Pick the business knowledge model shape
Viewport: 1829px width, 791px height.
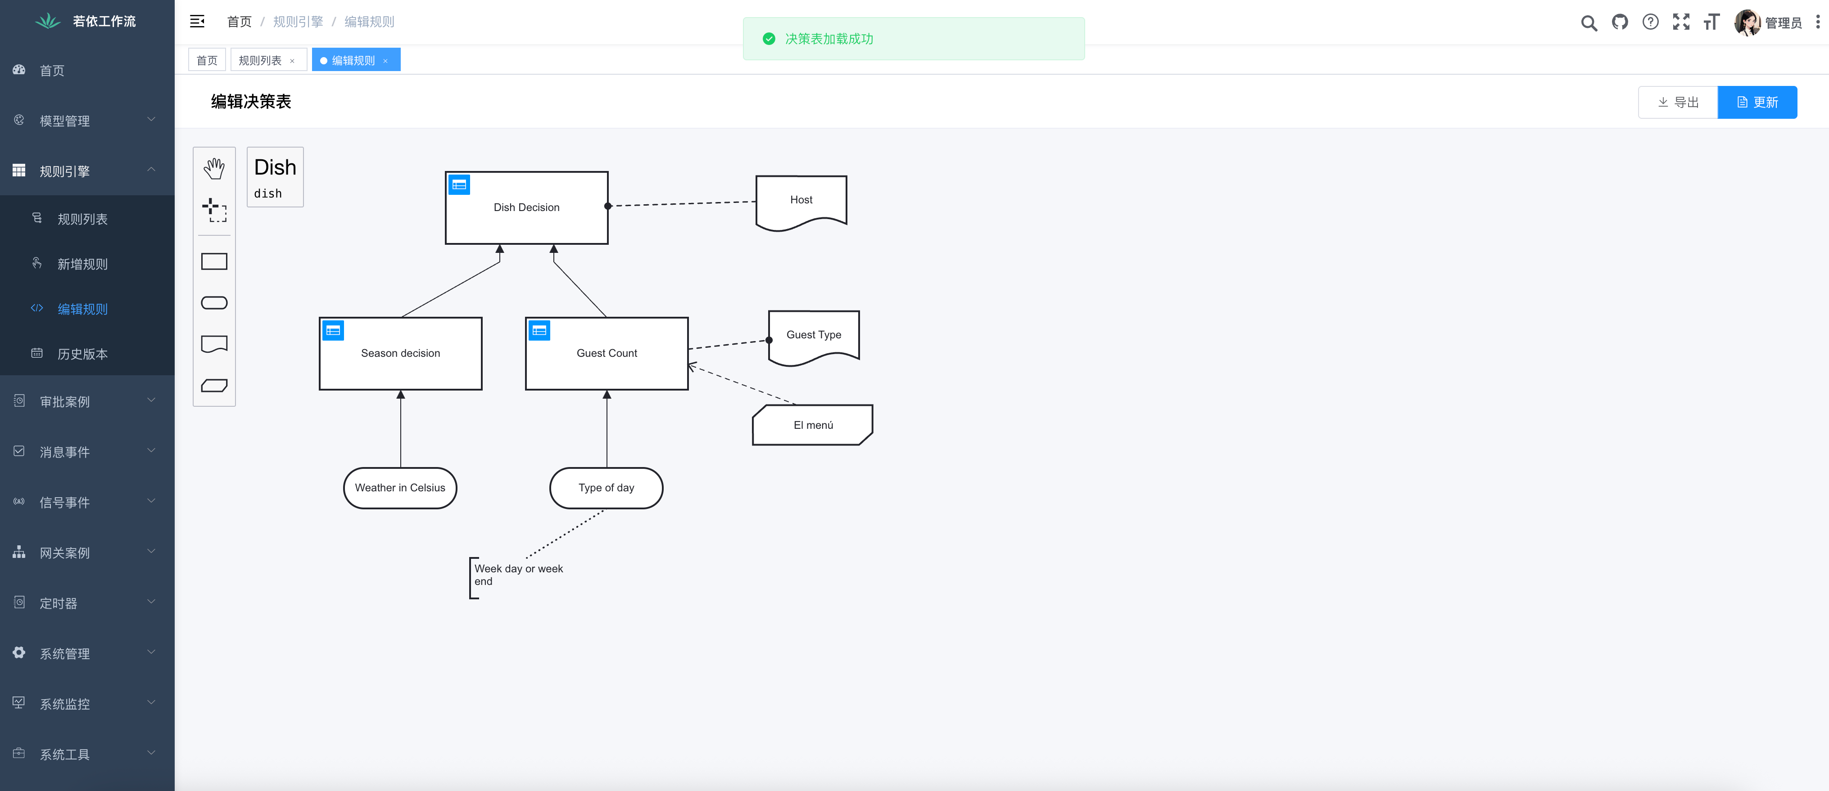(214, 385)
